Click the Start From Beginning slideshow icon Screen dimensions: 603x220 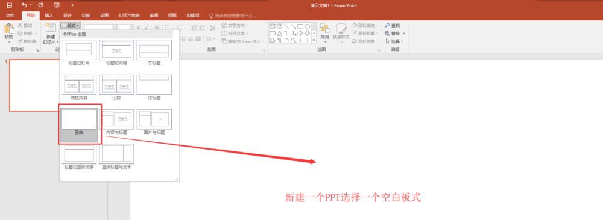pos(57,5)
